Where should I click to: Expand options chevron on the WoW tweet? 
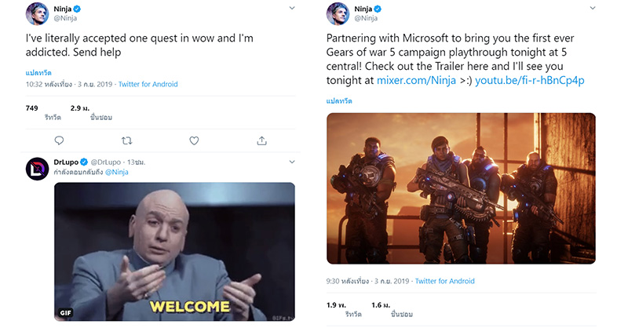point(292,8)
